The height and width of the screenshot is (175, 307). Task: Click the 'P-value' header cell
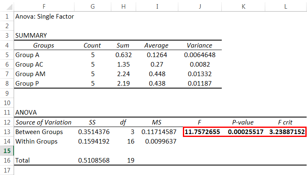(x=243, y=122)
